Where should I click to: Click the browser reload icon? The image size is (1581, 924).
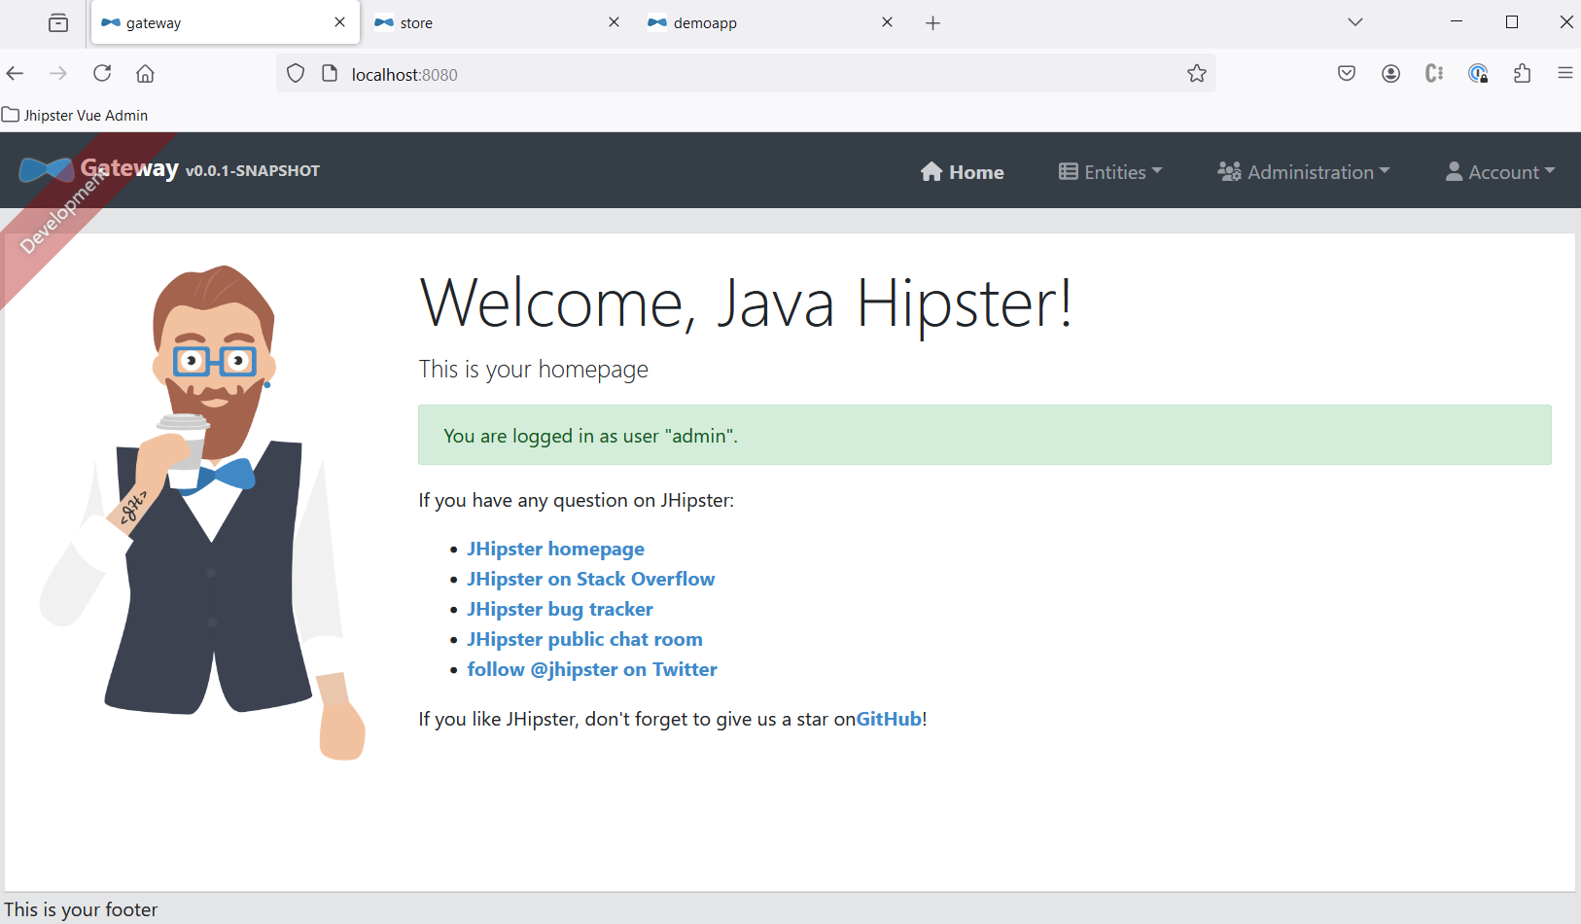(x=102, y=74)
